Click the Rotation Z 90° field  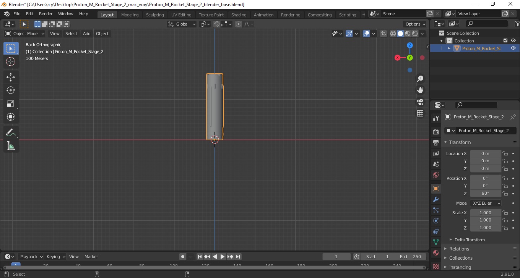click(486, 193)
